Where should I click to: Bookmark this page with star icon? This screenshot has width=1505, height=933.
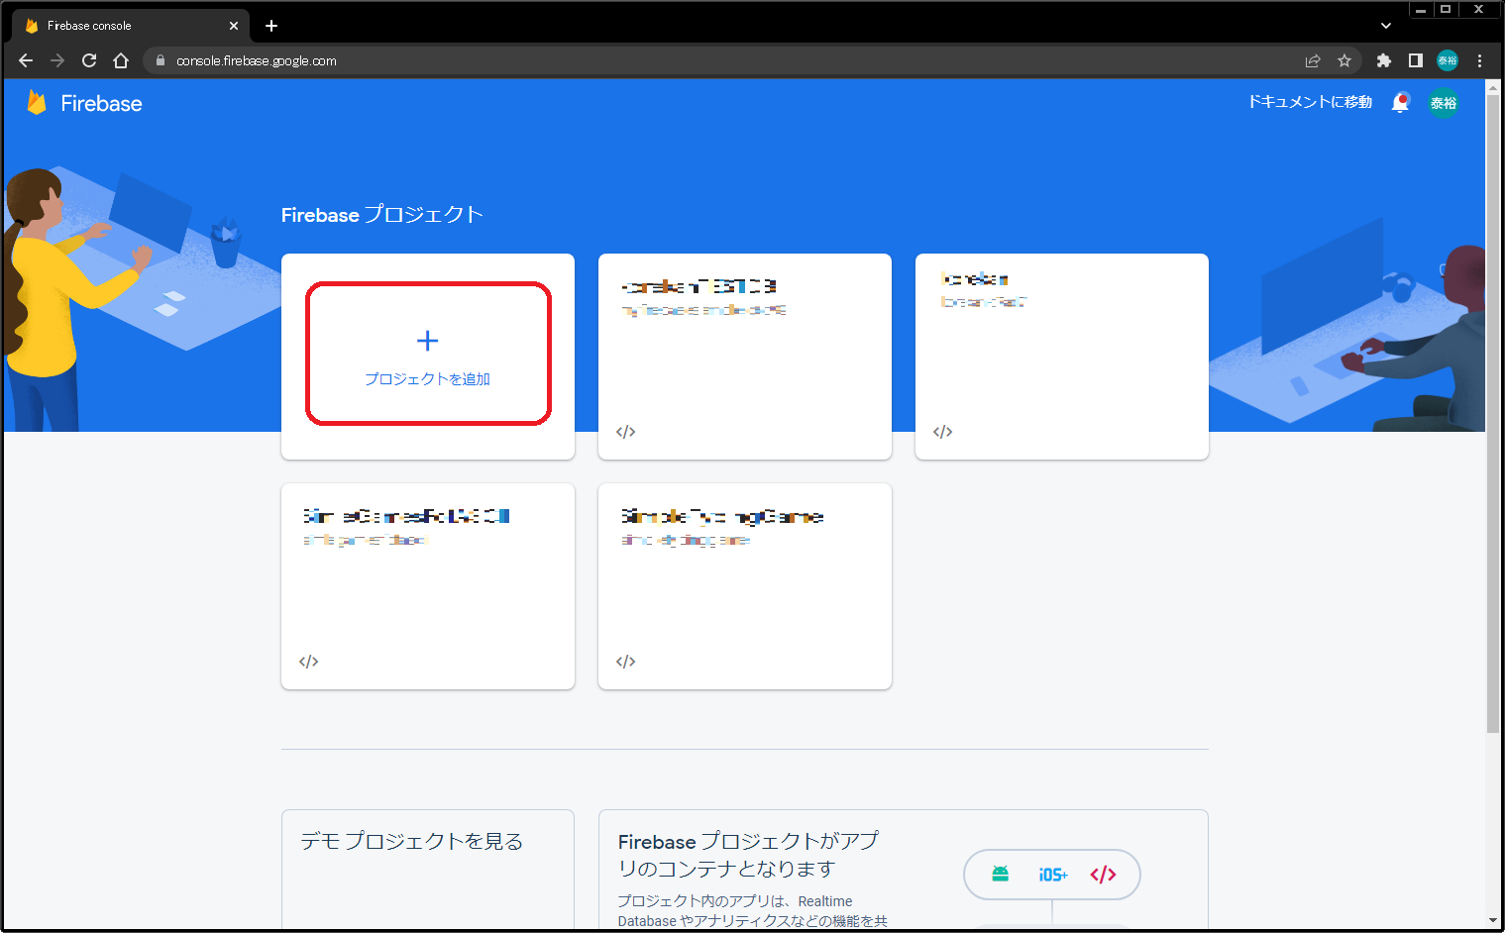[x=1344, y=60]
